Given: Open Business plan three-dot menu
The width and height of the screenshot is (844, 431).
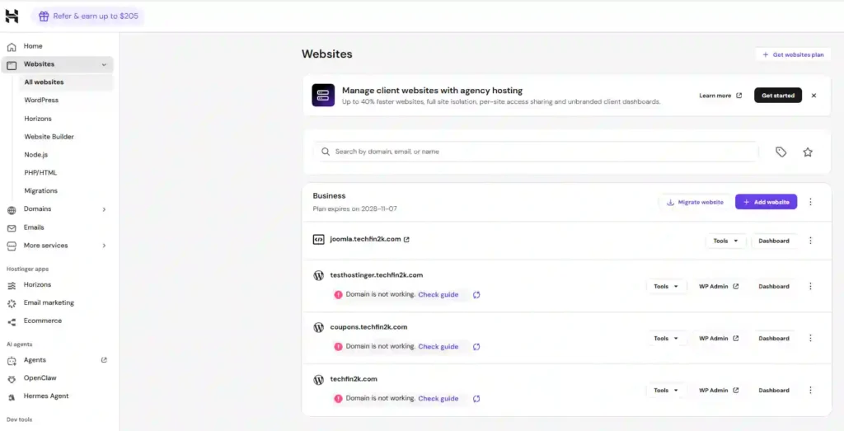Looking at the screenshot, I should 811,203.
